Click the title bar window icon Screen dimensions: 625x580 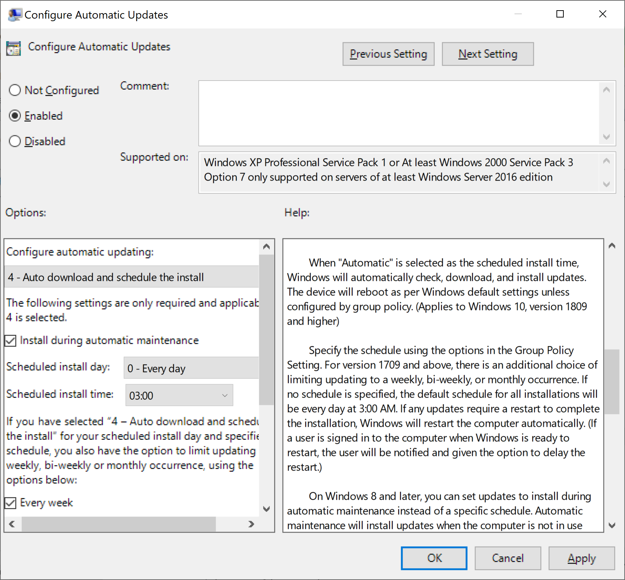coord(15,15)
